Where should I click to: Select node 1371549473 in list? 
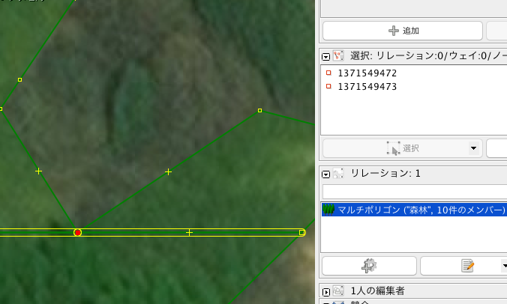[x=367, y=87]
